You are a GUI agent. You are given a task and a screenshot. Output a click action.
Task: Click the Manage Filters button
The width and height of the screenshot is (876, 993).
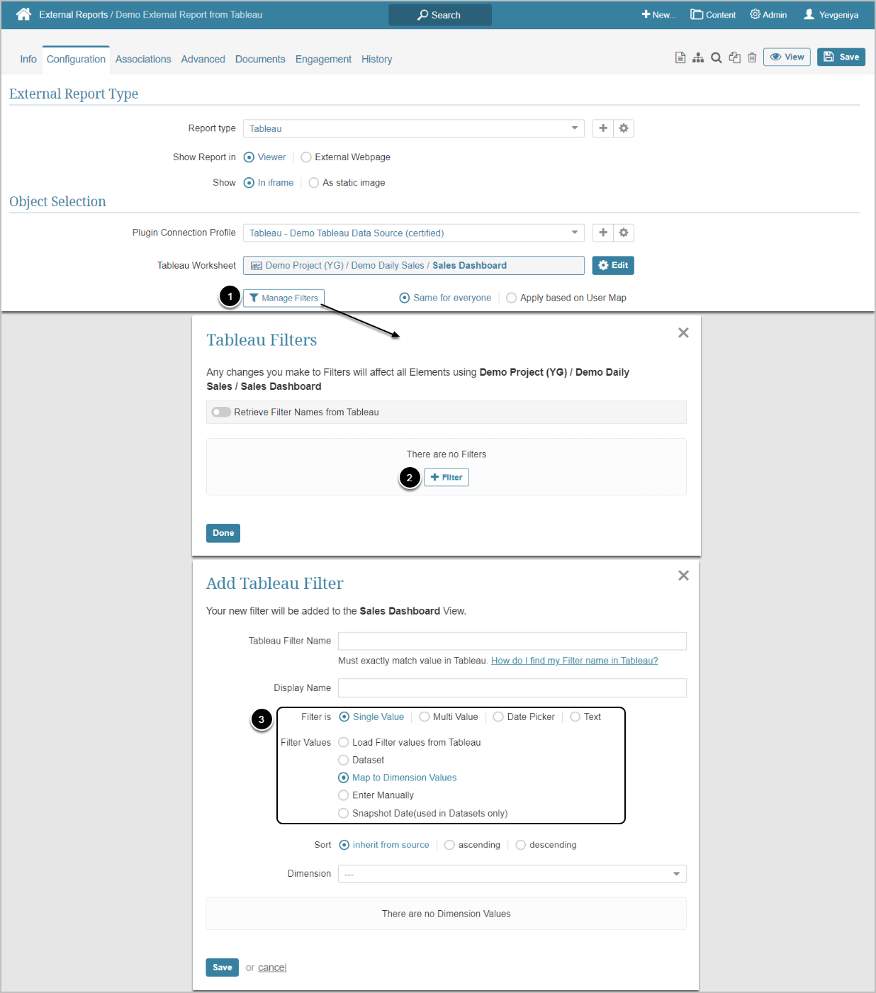tap(283, 298)
